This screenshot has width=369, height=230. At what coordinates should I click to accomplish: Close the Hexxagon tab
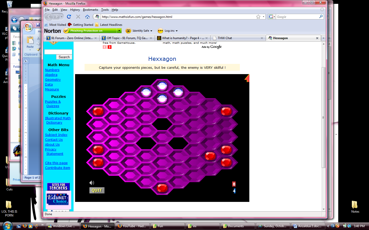click(x=317, y=38)
